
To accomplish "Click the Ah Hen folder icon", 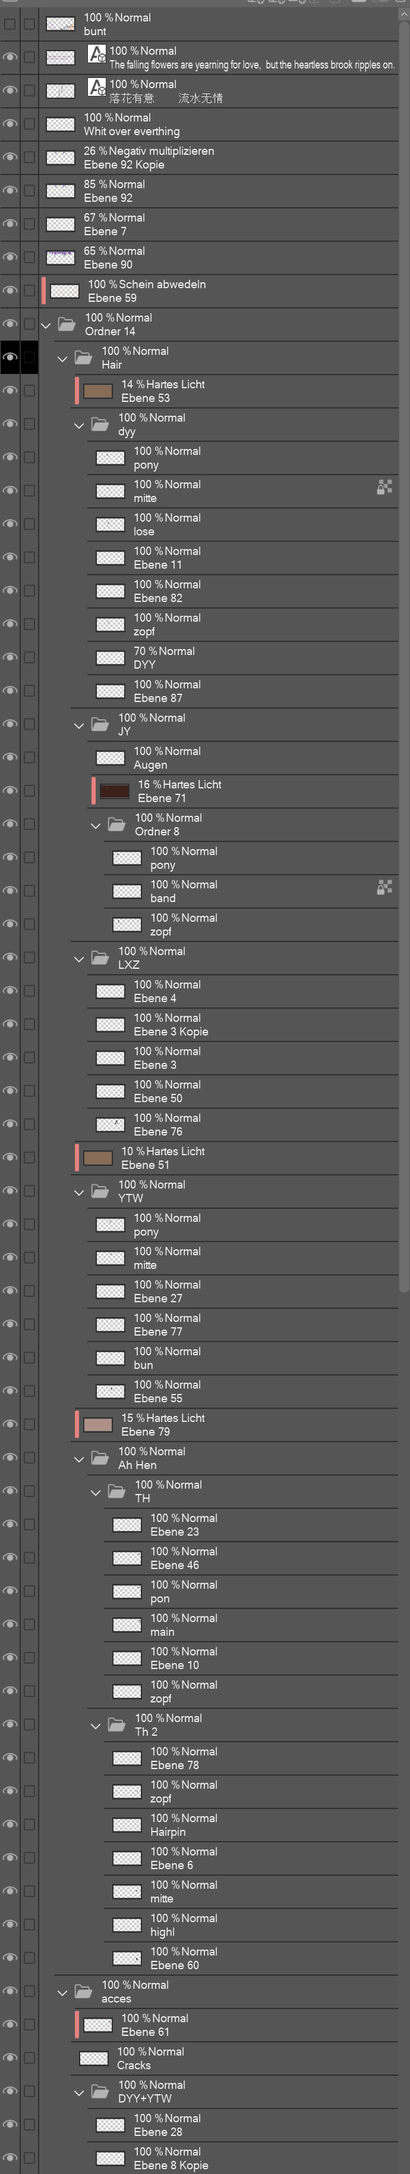I will [x=100, y=1458].
